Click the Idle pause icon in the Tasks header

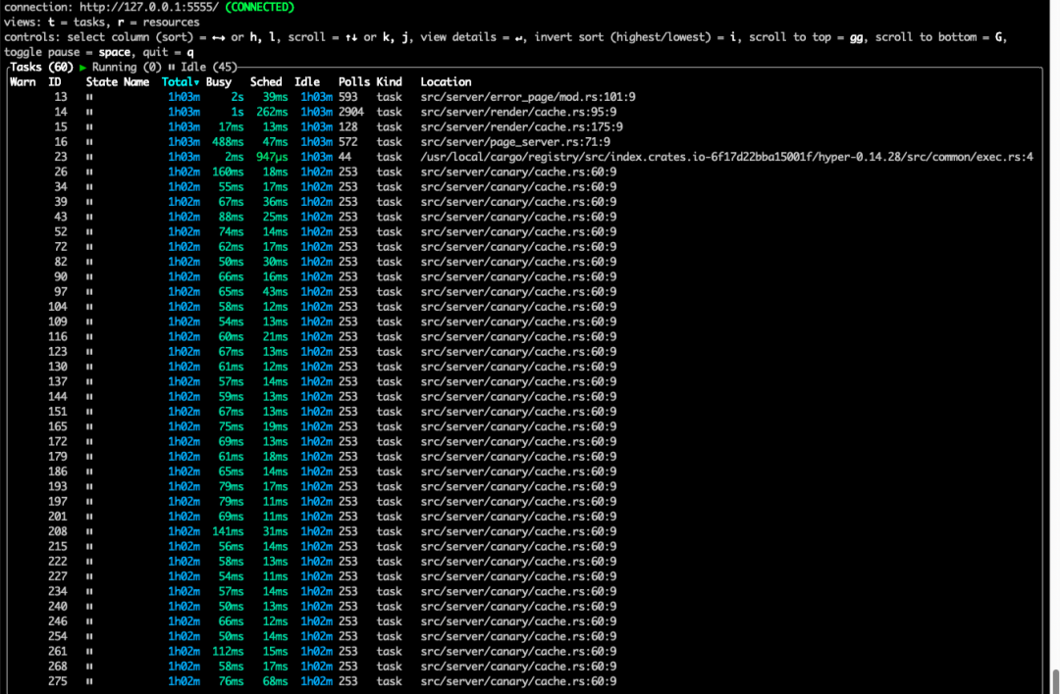[x=171, y=68]
